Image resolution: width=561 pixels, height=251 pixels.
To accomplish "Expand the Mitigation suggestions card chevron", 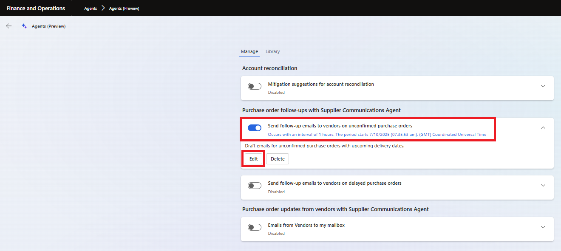I will [543, 86].
